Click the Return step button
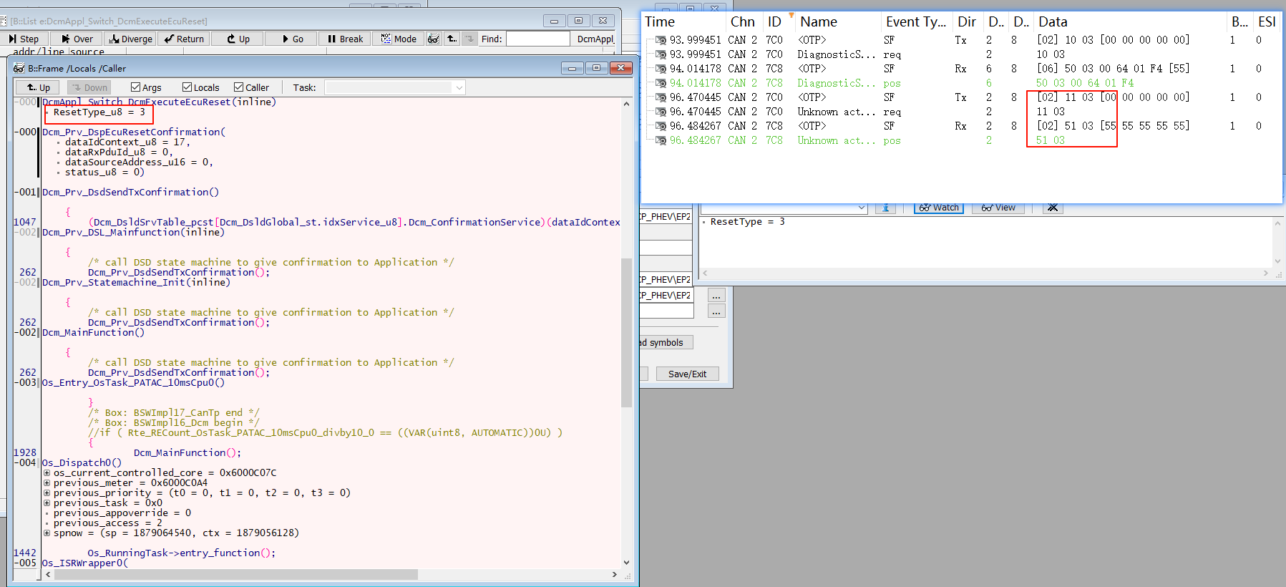 [184, 39]
